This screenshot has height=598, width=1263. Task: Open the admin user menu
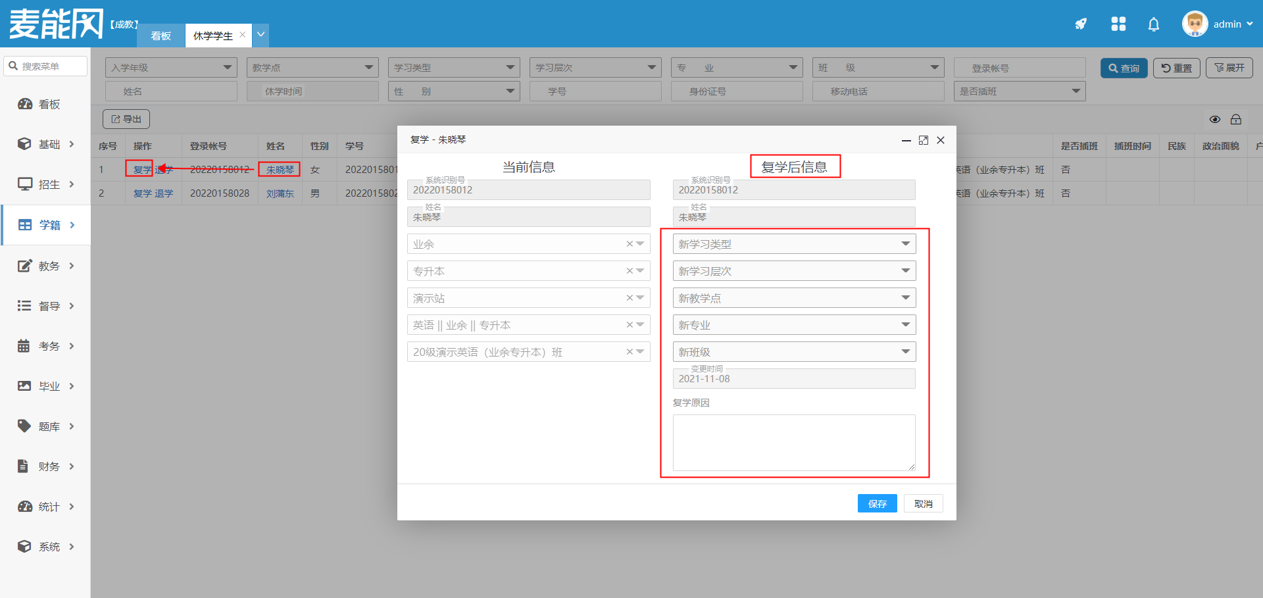(1218, 24)
